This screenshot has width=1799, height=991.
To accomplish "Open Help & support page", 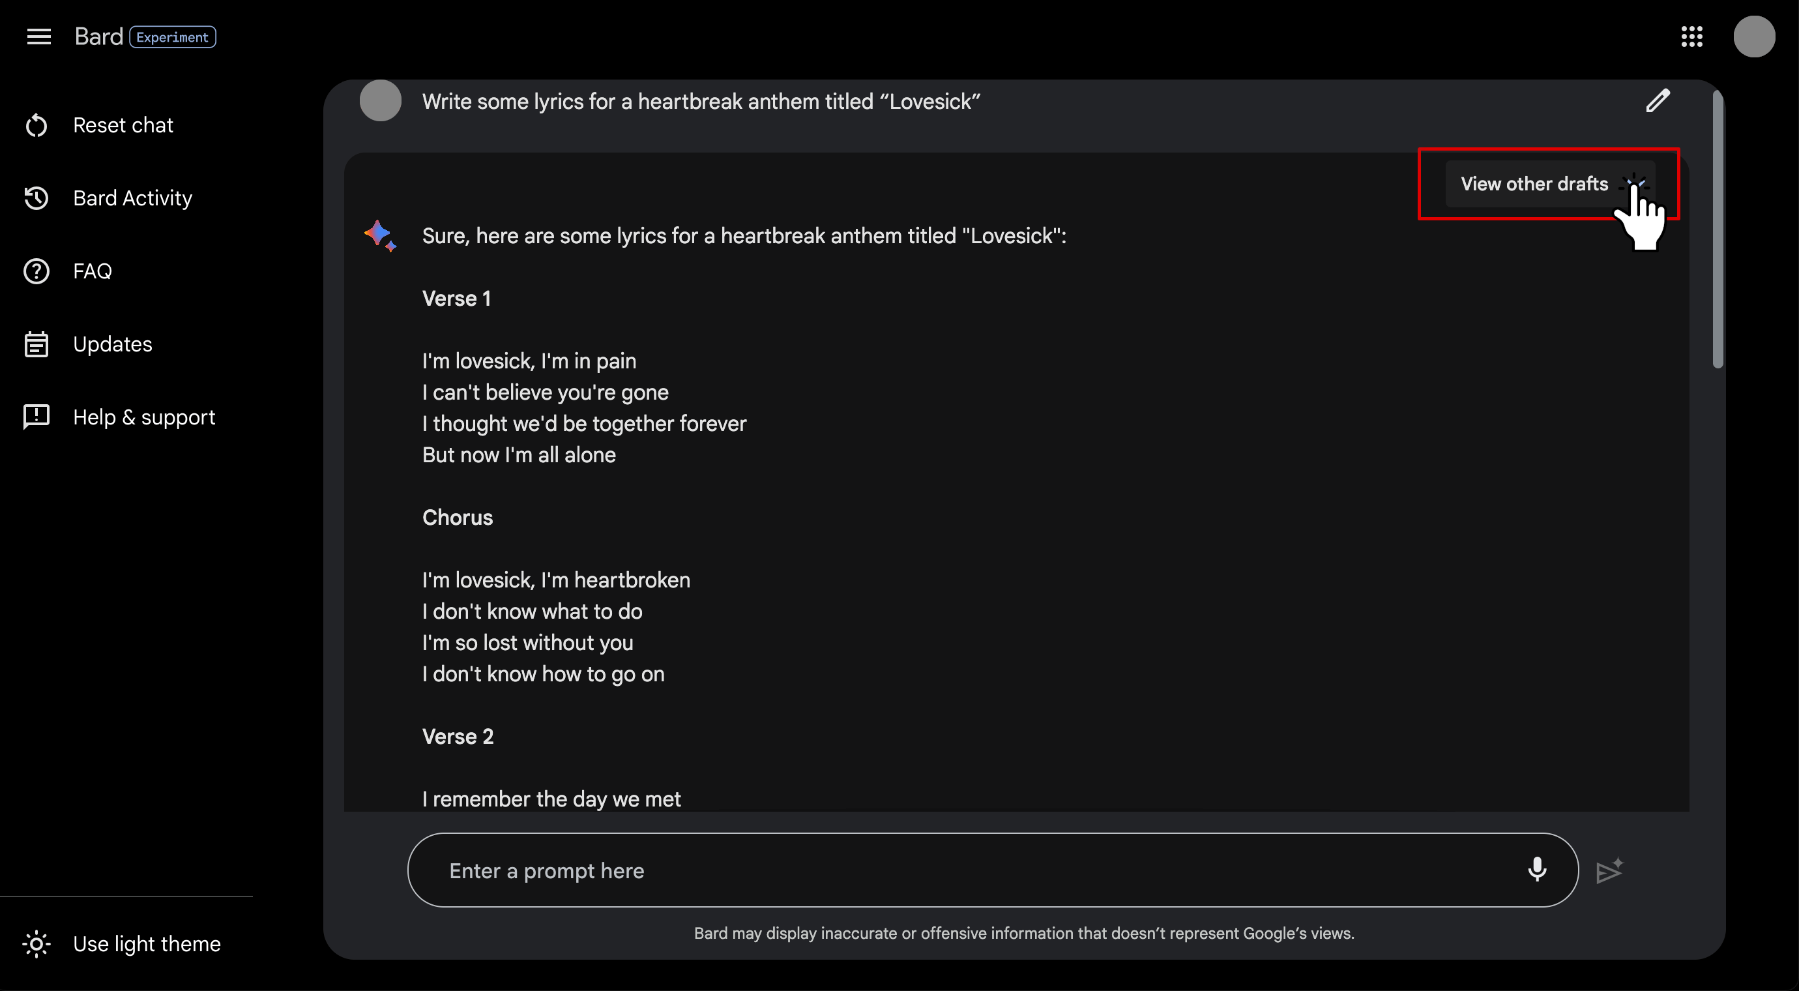I will tap(144, 417).
